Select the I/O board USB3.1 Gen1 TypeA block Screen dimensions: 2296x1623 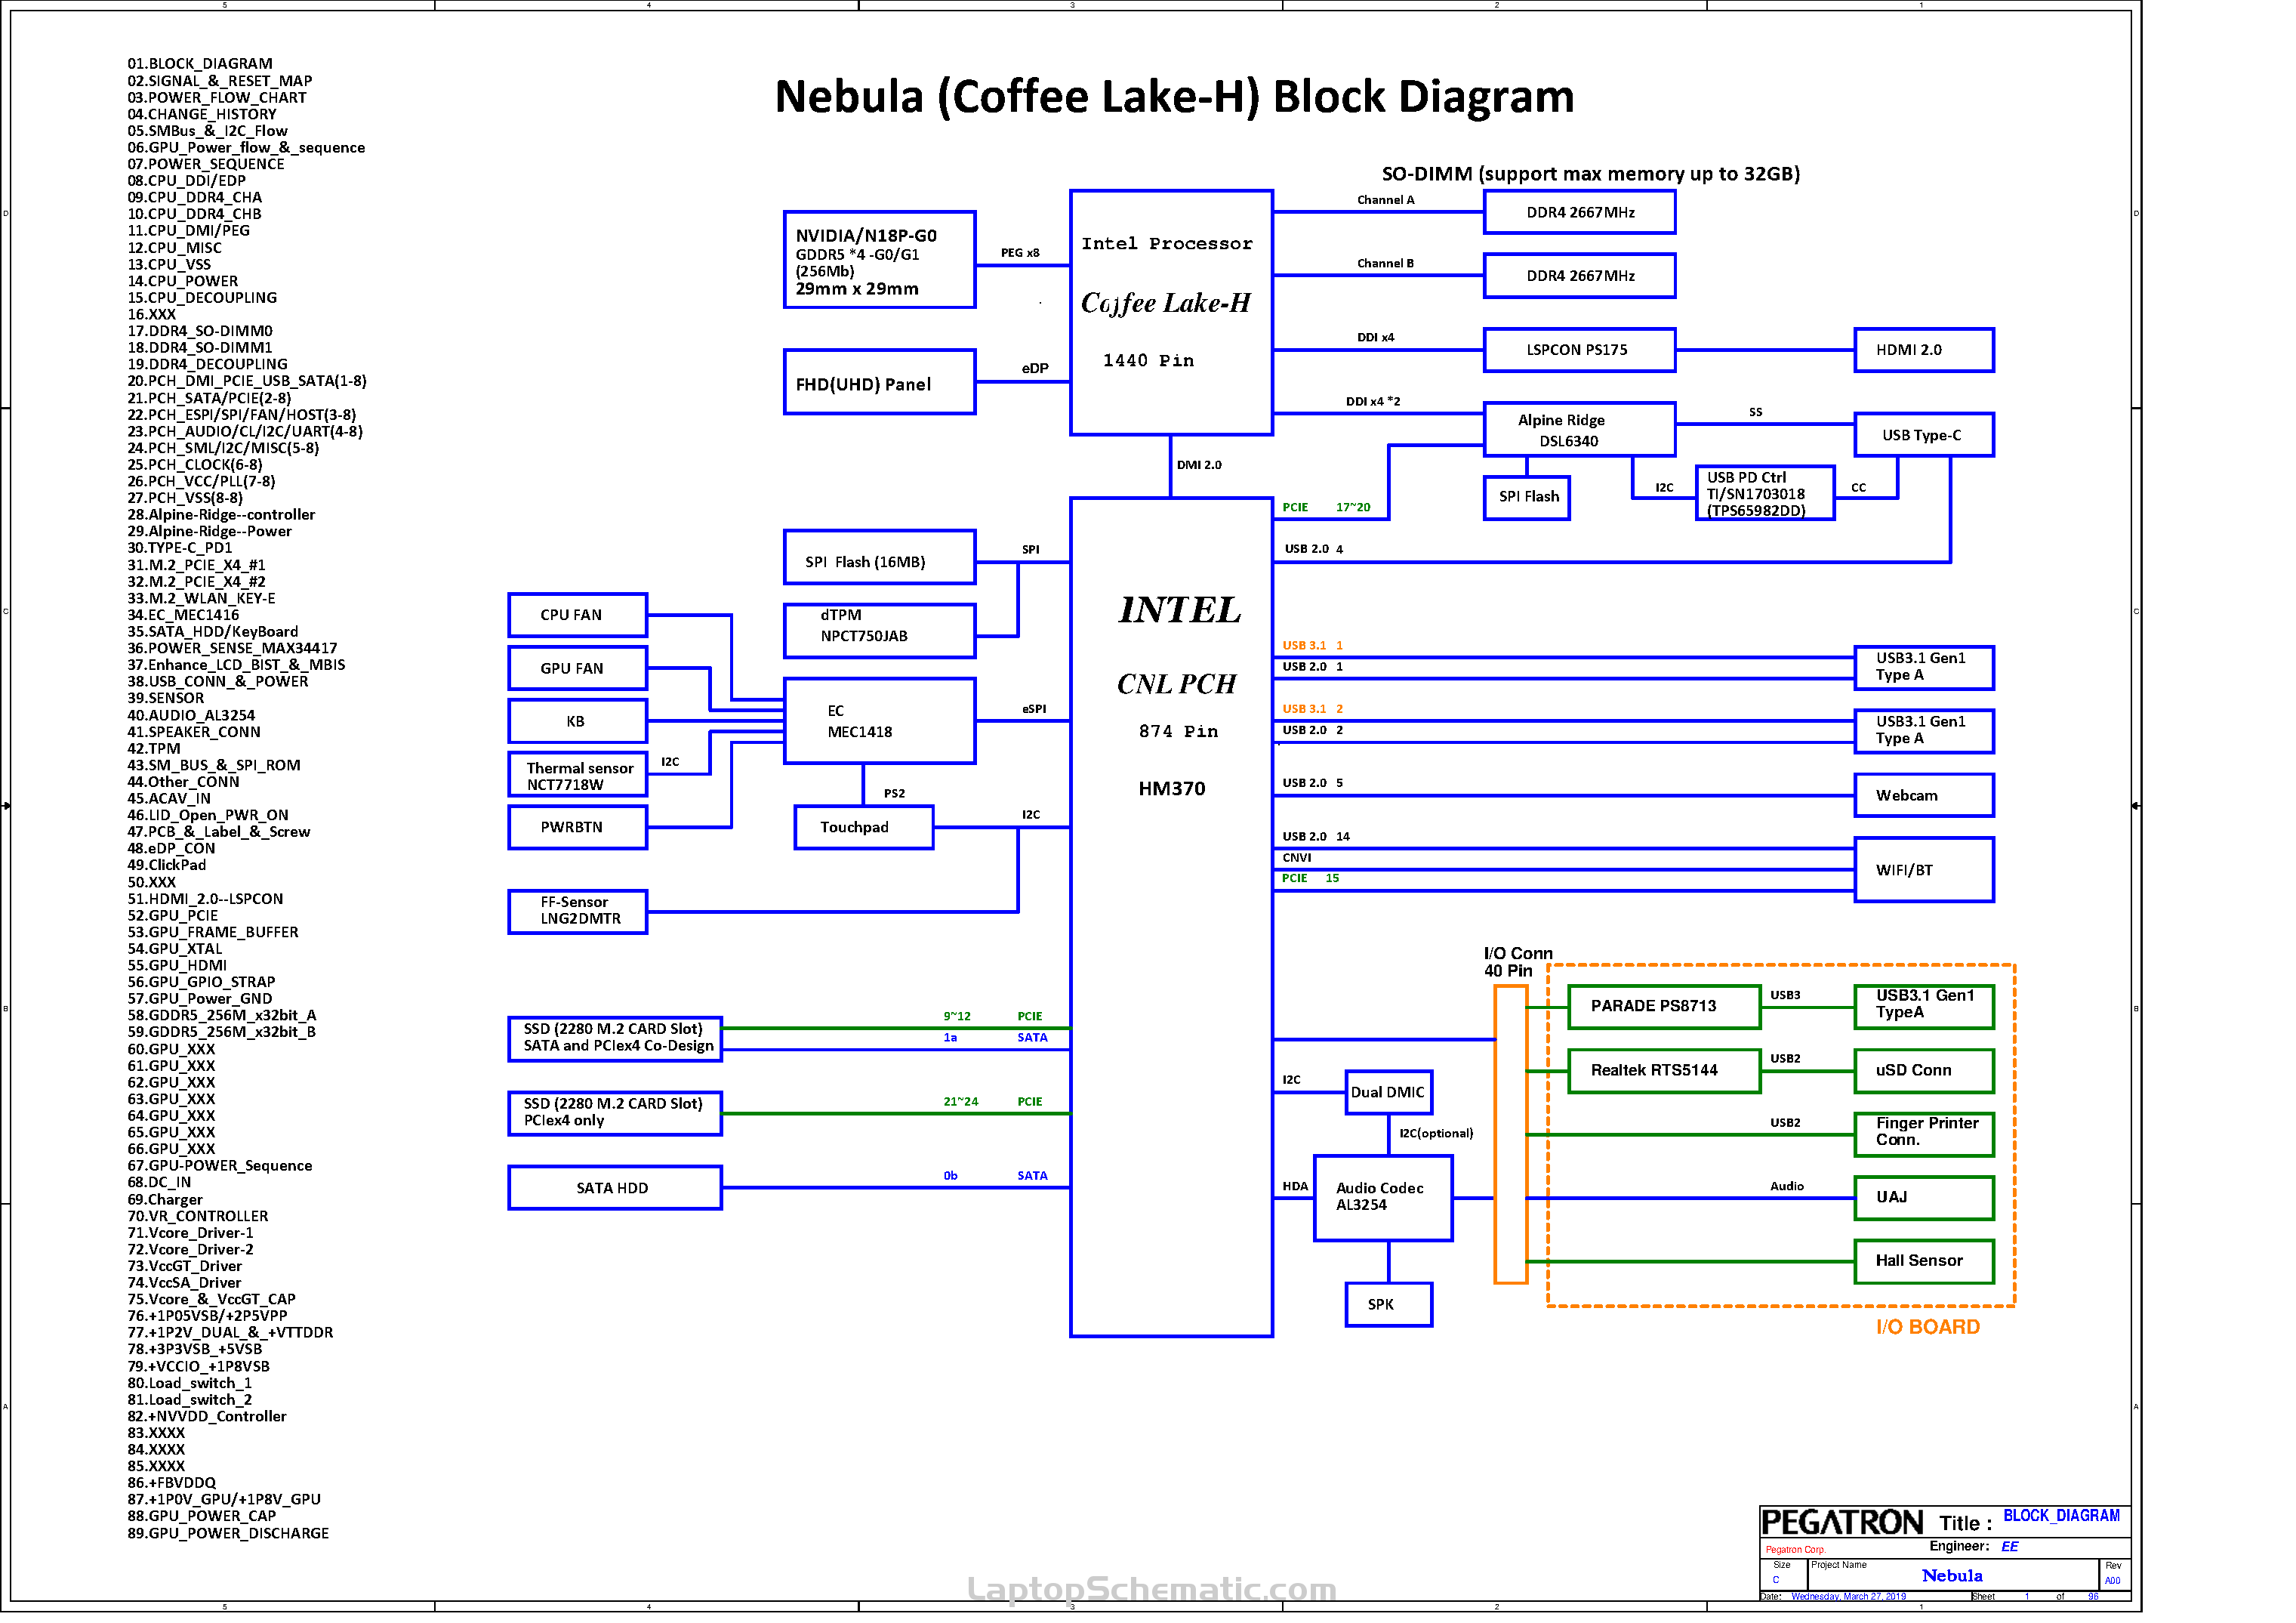click(x=1925, y=1008)
